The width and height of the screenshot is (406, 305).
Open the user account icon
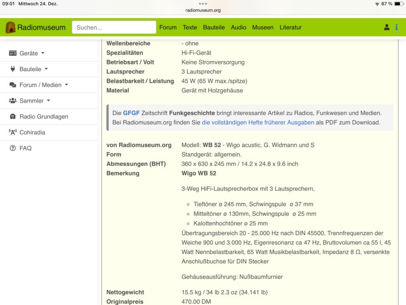tap(387, 27)
